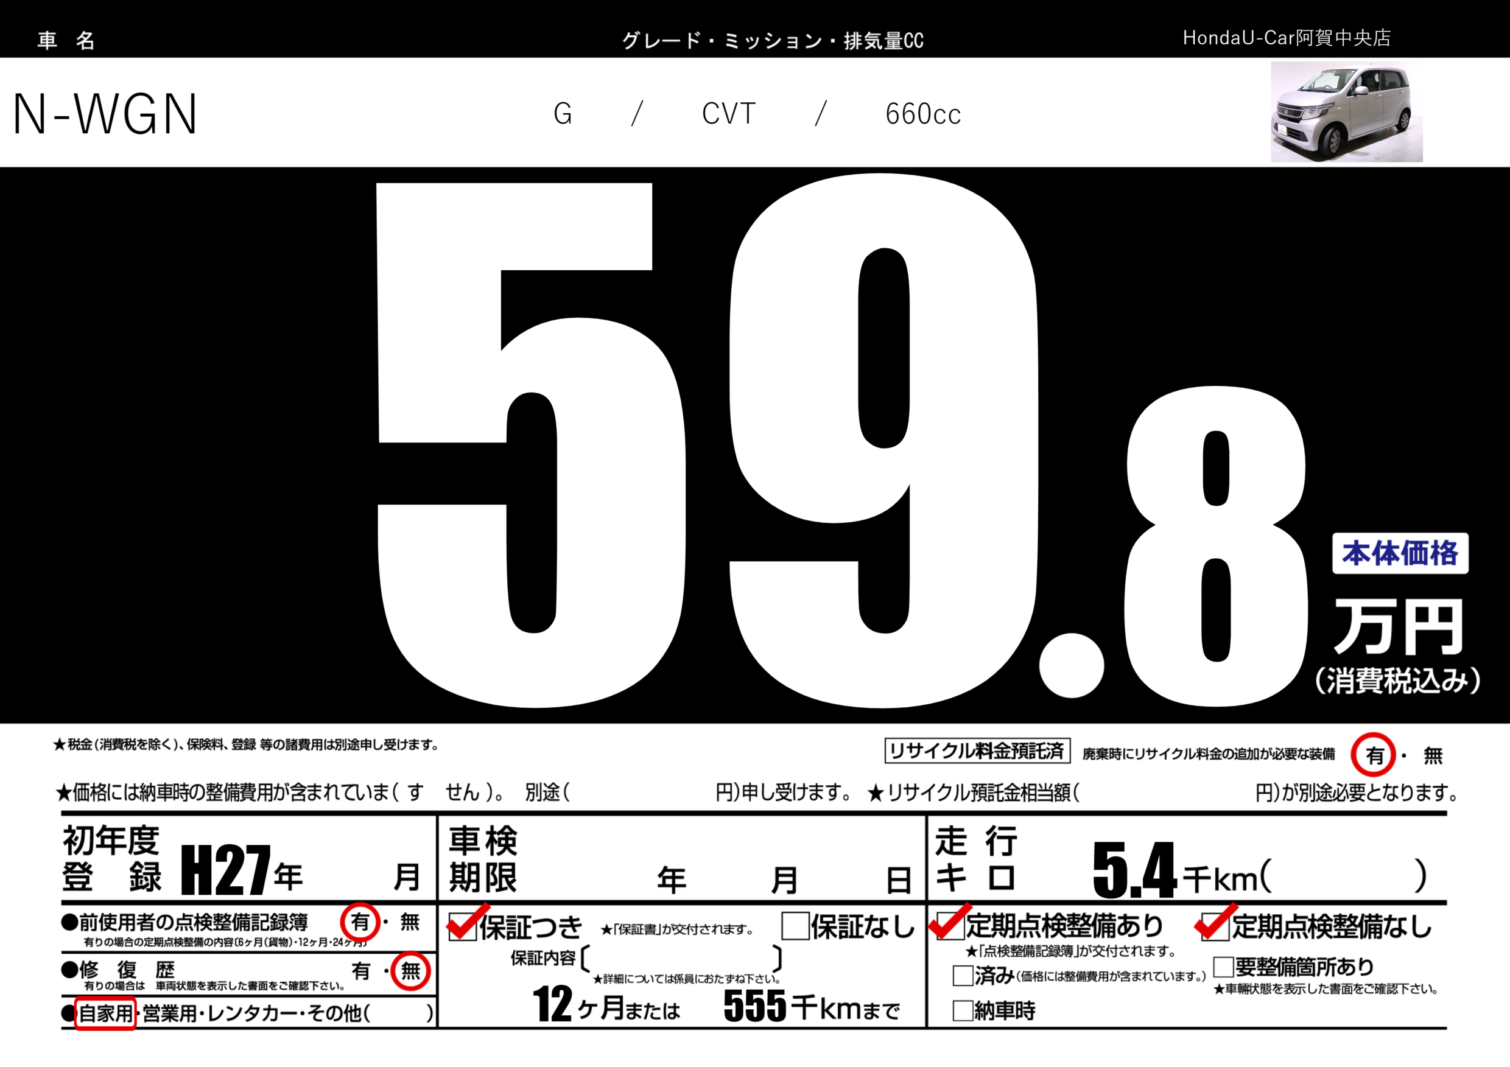
Task: Select circled 無 for 修復歴
Action: 410,971
